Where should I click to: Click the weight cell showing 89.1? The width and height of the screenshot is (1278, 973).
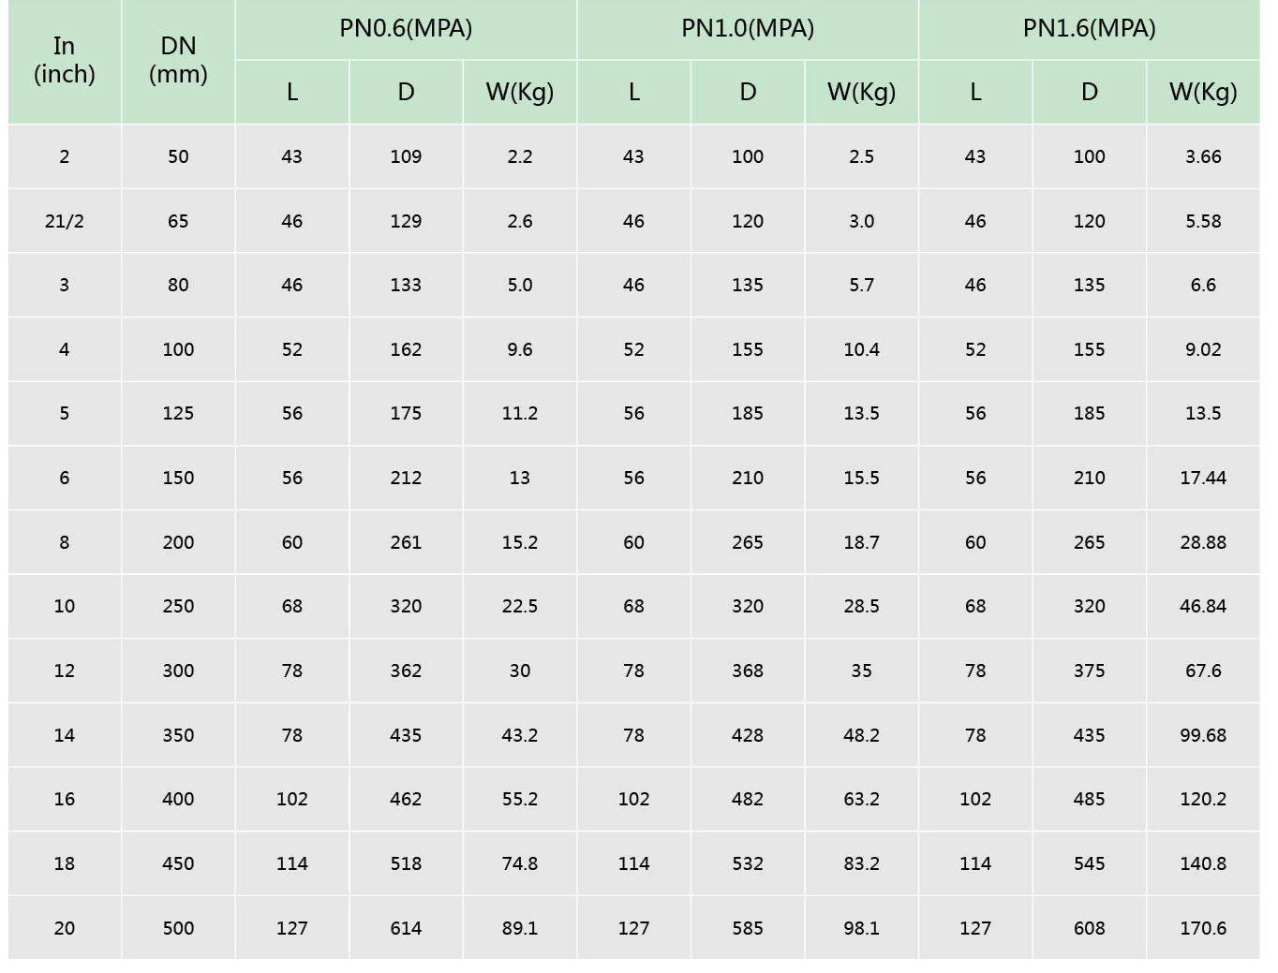point(520,928)
